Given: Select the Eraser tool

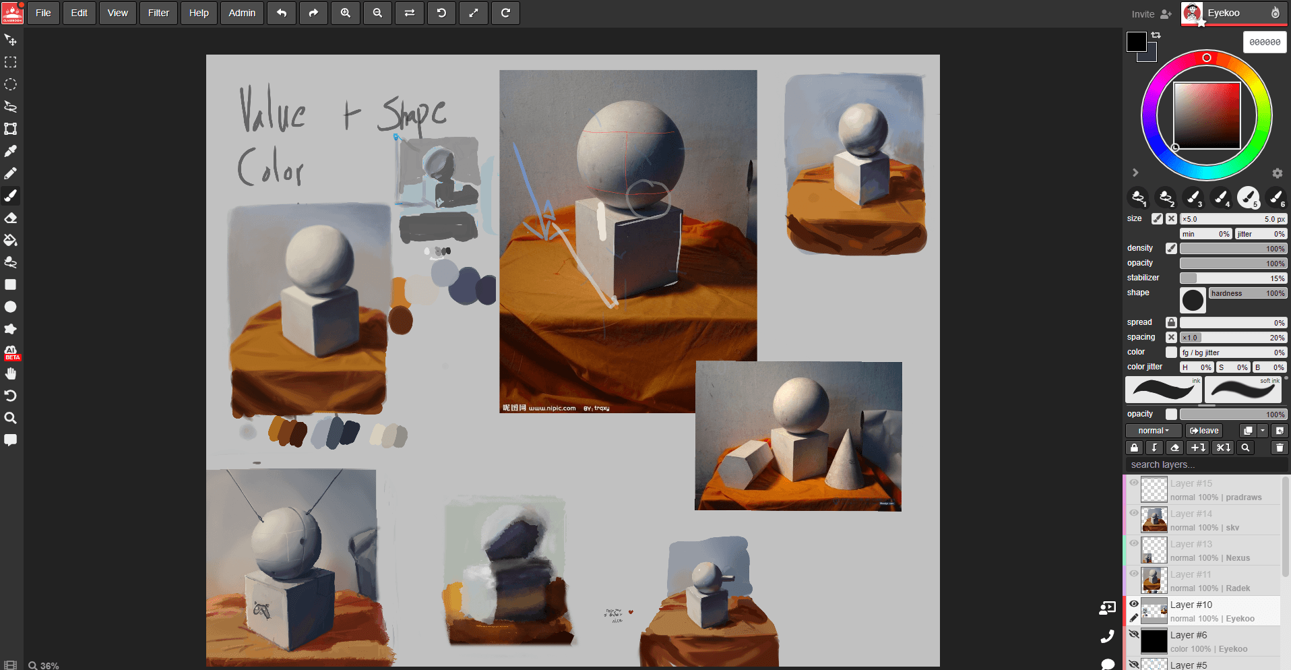Looking at the screenshot, I should pyautogui.click(x=11, y=218).
